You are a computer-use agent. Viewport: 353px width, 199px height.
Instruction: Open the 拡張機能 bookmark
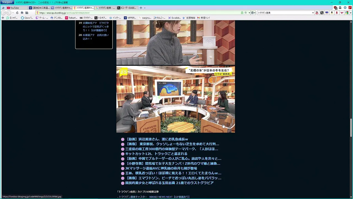(x=189, y=18)
